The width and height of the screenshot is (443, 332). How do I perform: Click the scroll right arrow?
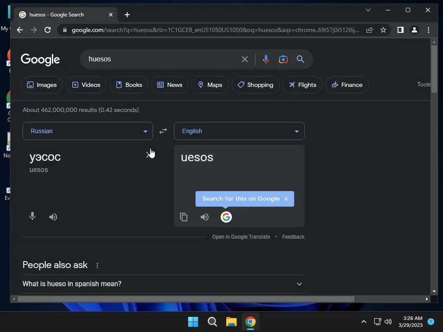tap(427, 299)
